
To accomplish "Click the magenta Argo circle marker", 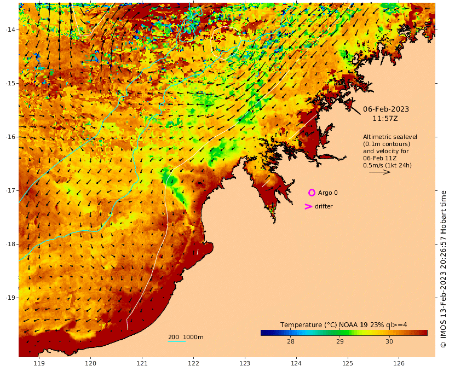I will [x=312, y=193].
